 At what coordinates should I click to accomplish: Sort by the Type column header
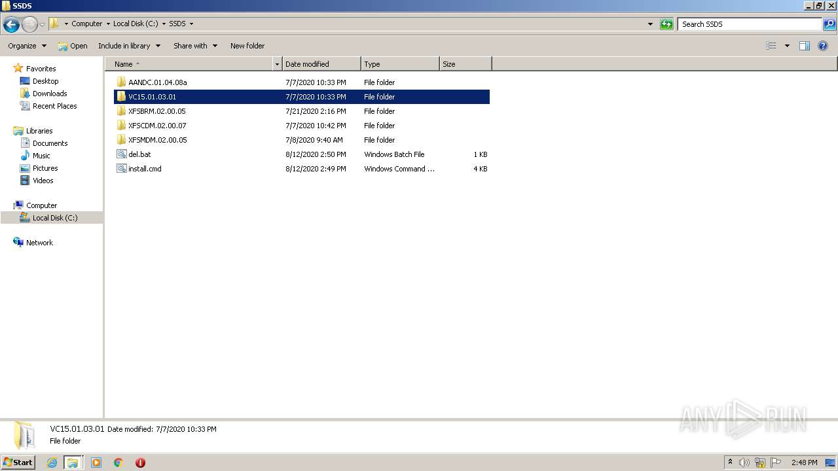click(x=399, y=64)
